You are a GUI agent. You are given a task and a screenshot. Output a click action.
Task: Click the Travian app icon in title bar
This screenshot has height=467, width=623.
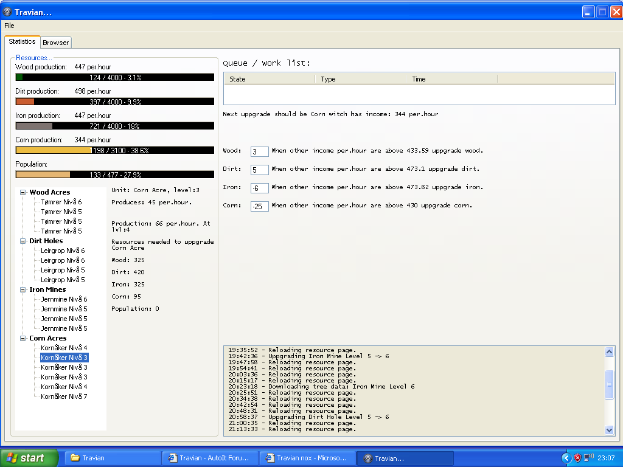[7, 12]
